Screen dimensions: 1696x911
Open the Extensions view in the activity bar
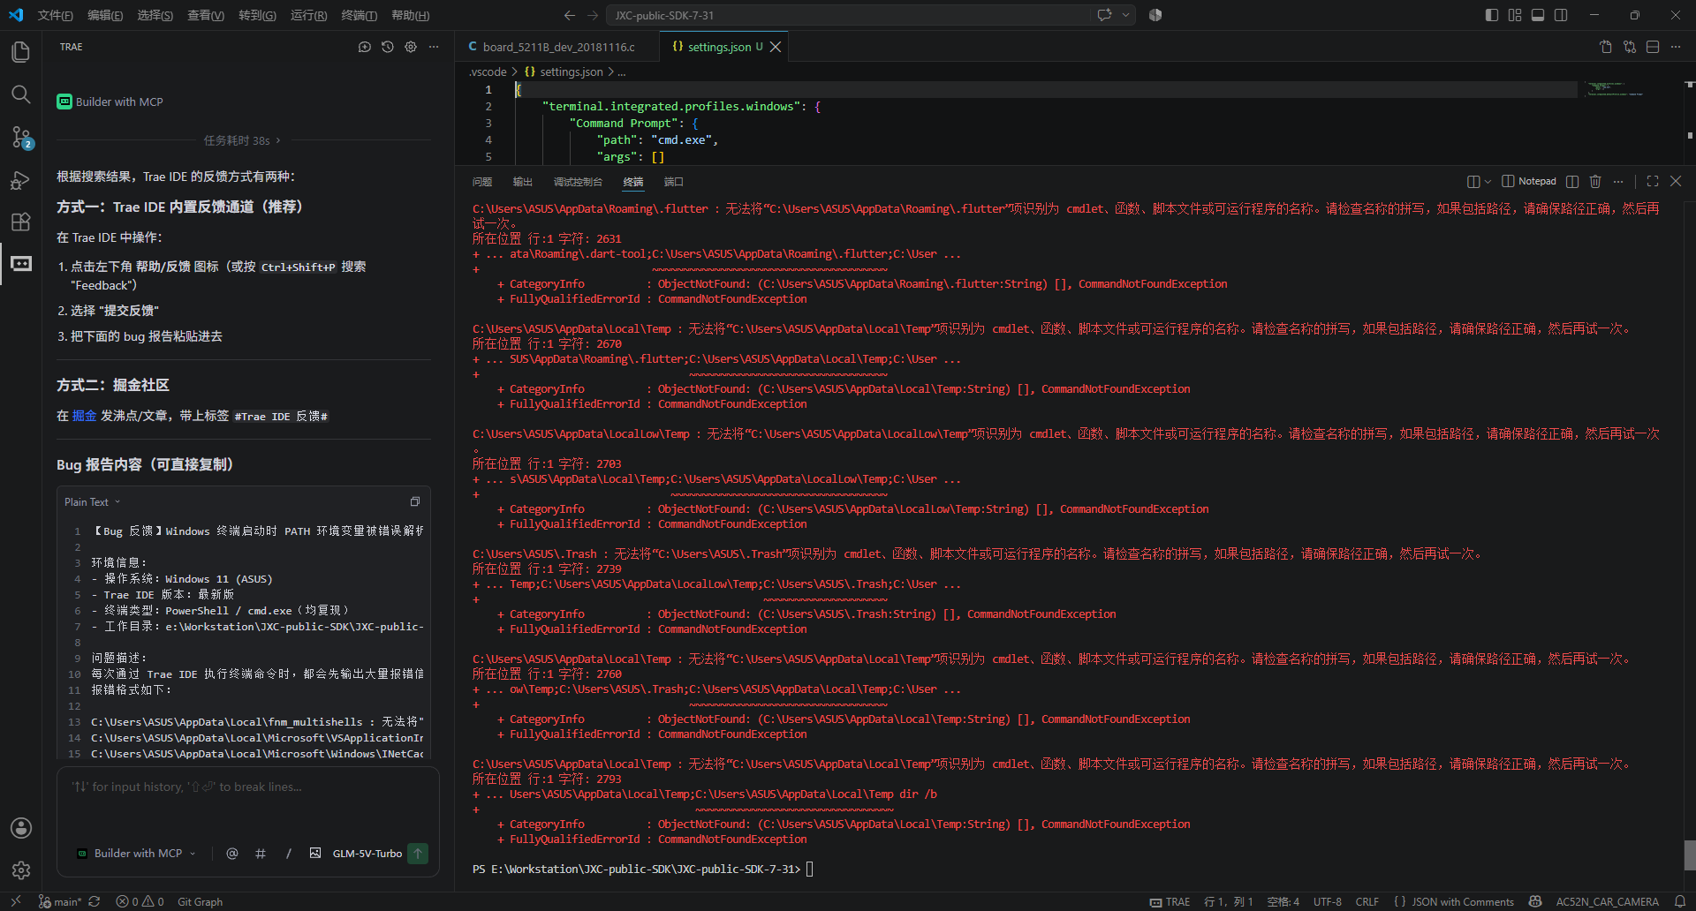21,222
